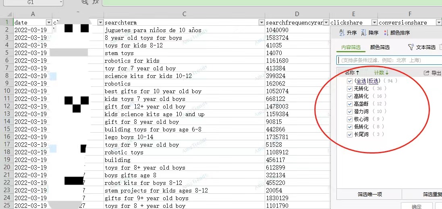The height and width of the screenshot is (209, 442).
Task: Sort the filter list by 计数 header
Action: pyautogui.click(x=381, y=73)
